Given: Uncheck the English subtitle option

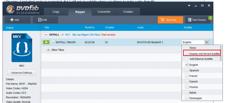Looking at the screenshot, I should pyautogui.click(x=187, y=65).
